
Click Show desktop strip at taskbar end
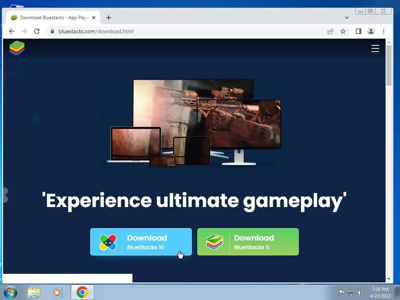click(397, 292)
